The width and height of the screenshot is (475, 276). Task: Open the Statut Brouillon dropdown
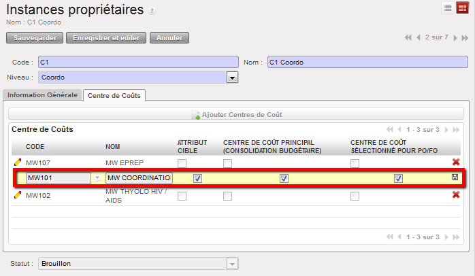(x=233, y=264)
